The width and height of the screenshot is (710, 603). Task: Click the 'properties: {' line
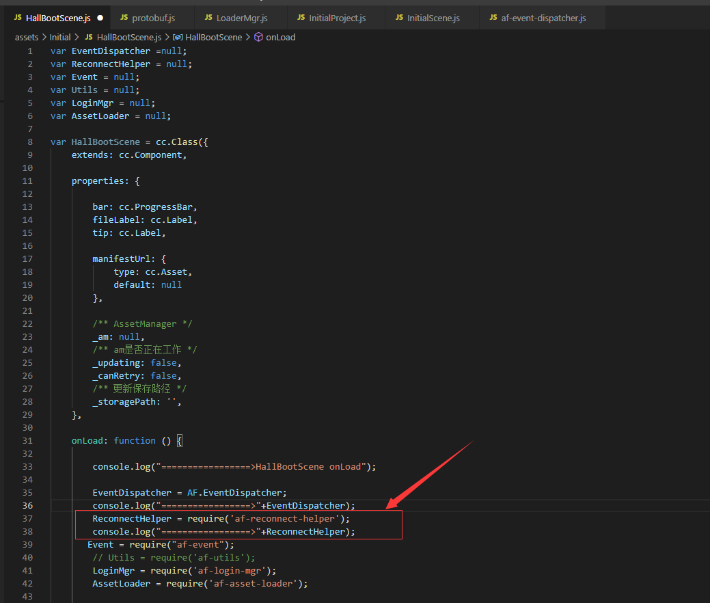tap(105, 180)
